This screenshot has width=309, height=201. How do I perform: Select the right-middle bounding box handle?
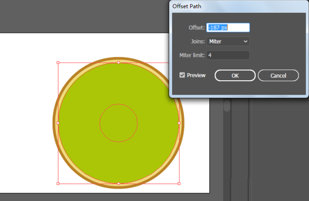179,123
